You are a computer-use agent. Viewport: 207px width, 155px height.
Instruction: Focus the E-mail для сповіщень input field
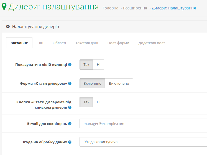(143, 124)
